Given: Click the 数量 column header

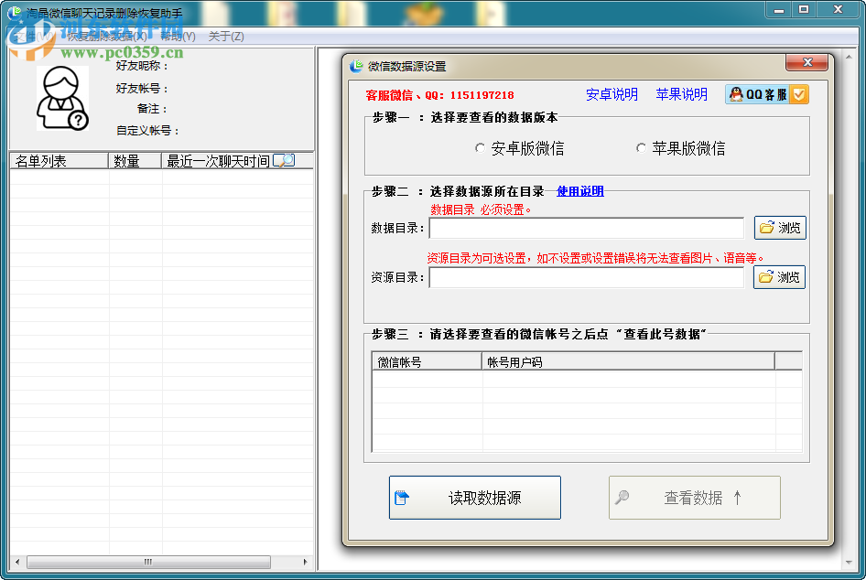Looking at the screenshot, I should pyautogui.click(x=135, y=161).
